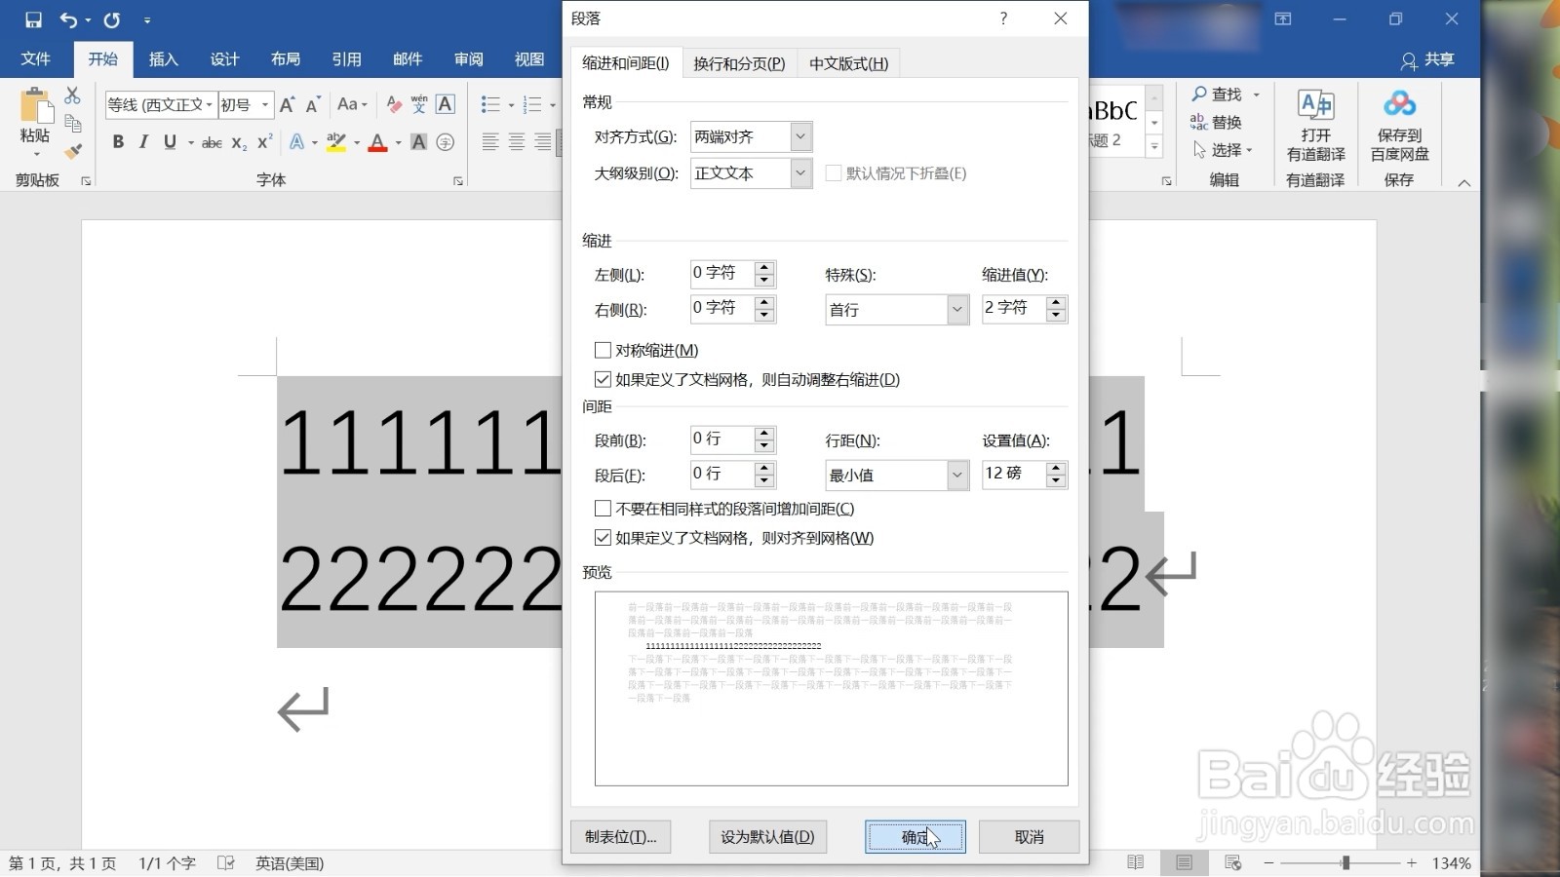The width and height of the screenshot is (1560, 877).
Task: Open the font name dropdown
Action: pyautogui.click(x=209, y=104)
